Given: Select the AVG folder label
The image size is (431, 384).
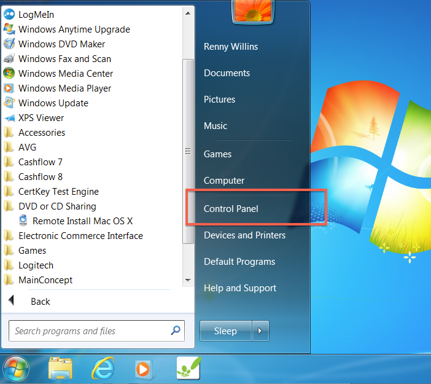Looking at the screenshot, I should [x=27, y=147].
